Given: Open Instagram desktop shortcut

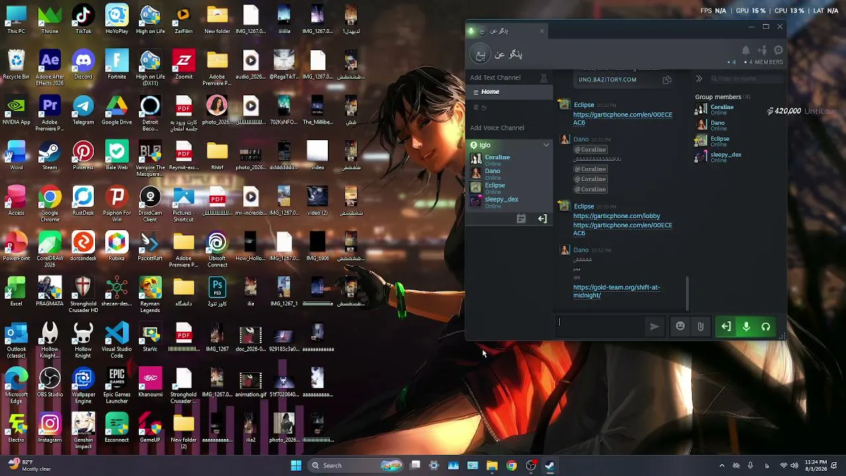Looking at the screenshot, I should click(x=50, y=428).
